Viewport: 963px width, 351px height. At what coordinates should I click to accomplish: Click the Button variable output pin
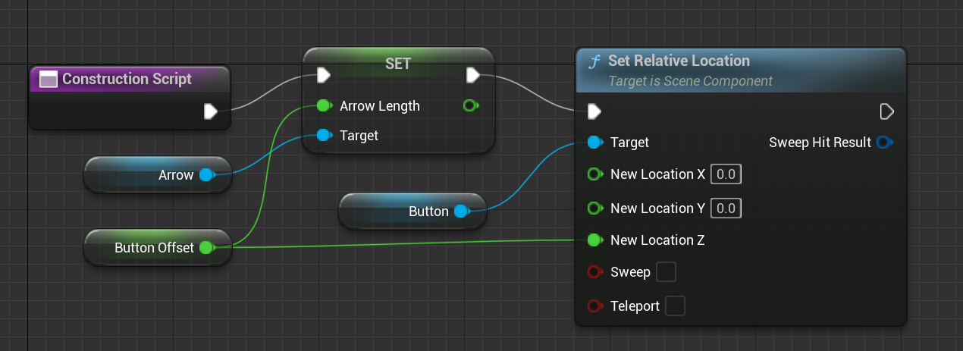click(461, 212)
